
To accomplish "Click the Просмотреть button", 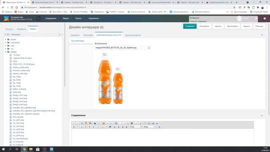I will click(232, 26).
